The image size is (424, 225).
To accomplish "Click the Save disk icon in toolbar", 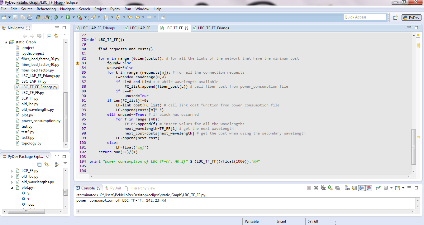I will click(16, 17).
